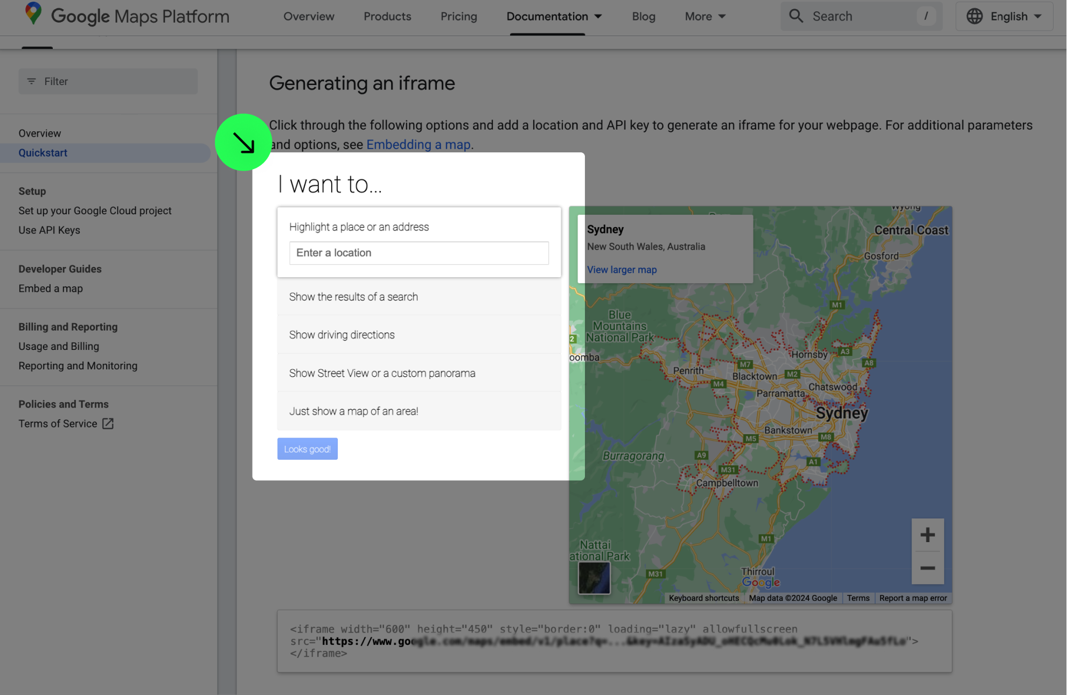The image size is (1067, 695).
Task: Click the filter lines icon in sidebar
Action: 32,81
